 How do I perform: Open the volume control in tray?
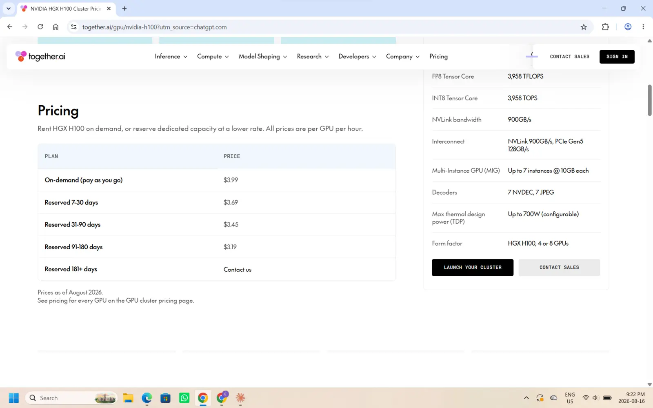(595, 398)
